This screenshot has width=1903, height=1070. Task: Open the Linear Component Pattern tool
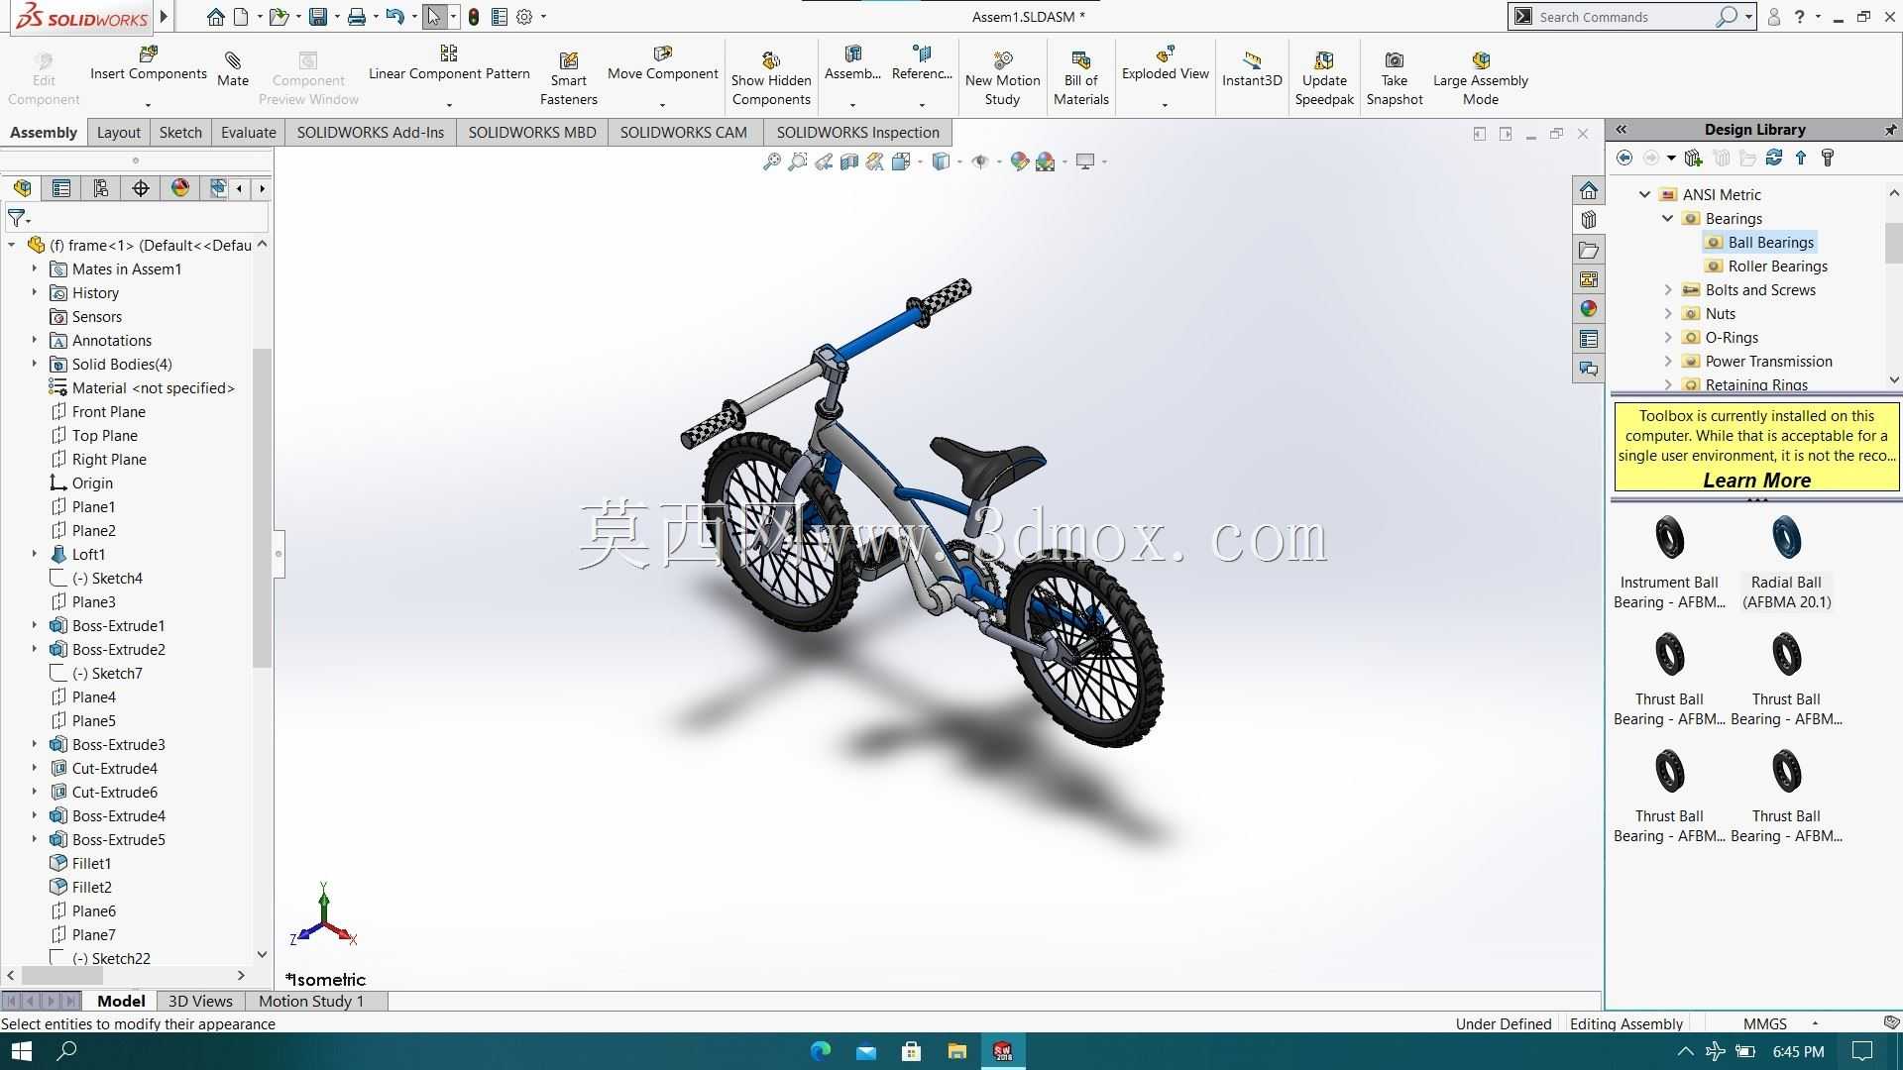click(449, 53)
